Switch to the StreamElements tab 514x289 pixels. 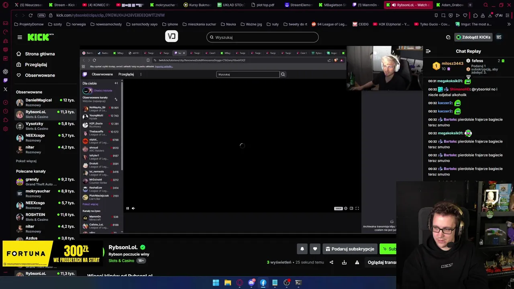coord(298,5)
